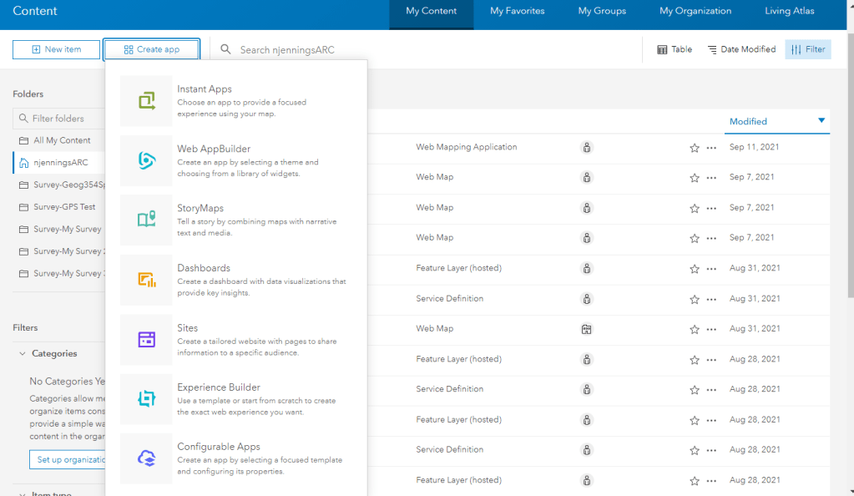The height and width of the screenshot is (496, 854).
Task: Toggle Modified column sort arrow
Action: point(821,121)
